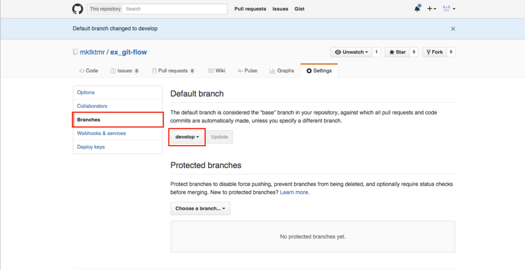Open the Graphs tab
The image size is (525, 270).
click(x=282, y=71)
